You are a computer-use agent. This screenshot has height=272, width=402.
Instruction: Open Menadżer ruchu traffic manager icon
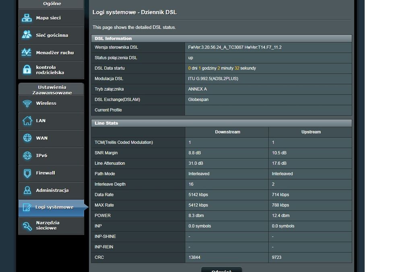27,53
